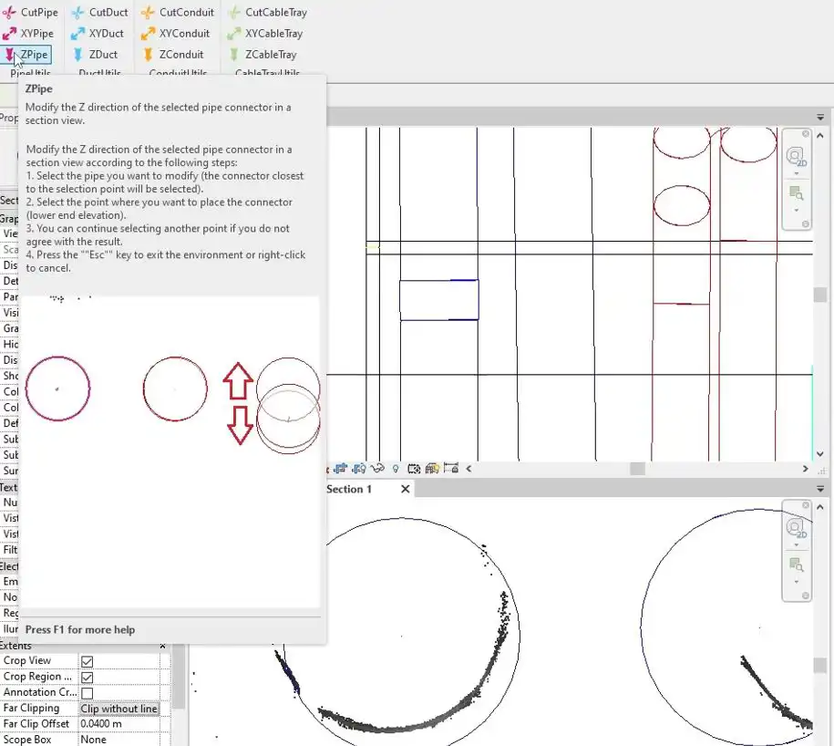
Task: Expand steering wheel dropdown arrow in Section 1 view
Action: click(x=797, y=545)
